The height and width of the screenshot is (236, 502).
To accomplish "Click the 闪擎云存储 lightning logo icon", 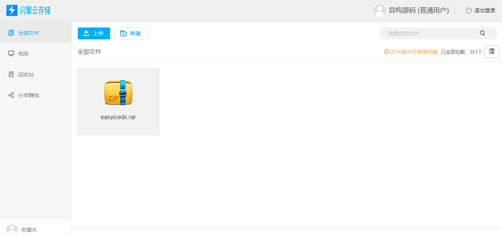I will (12, 10).
